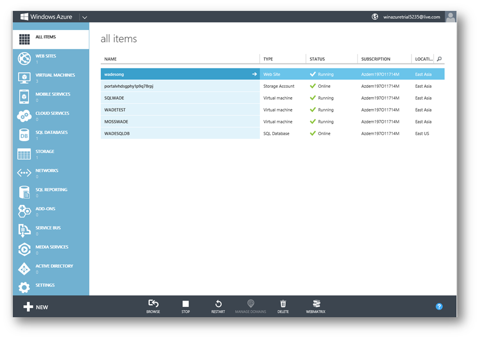Stop the selected web site
Viewport: 479px width, 339px height.
point(185,306)
